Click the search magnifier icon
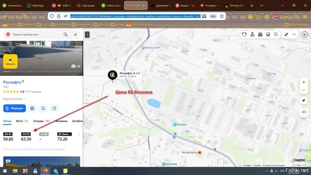Image resolution: width=311 pixels, height=175 pixels. [65, 35]
